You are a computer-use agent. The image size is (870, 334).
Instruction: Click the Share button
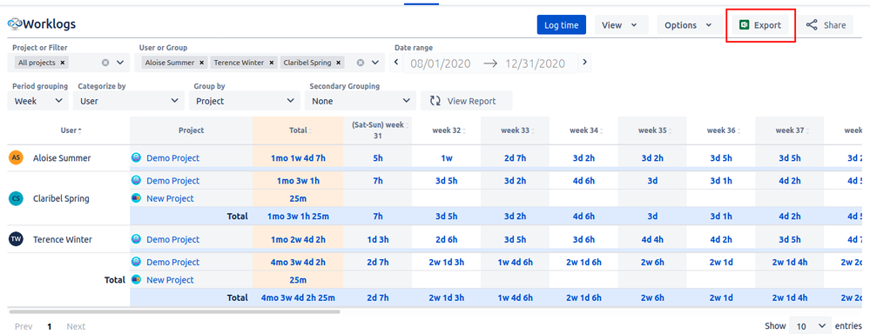coord(826,25)
